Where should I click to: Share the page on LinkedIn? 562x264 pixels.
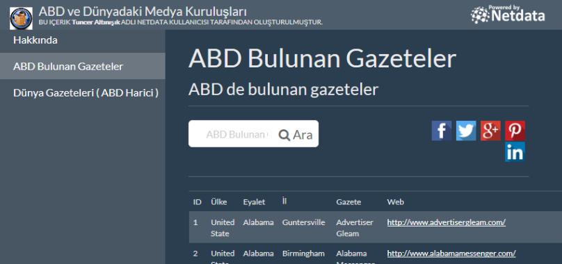click(x=515, y=152)
